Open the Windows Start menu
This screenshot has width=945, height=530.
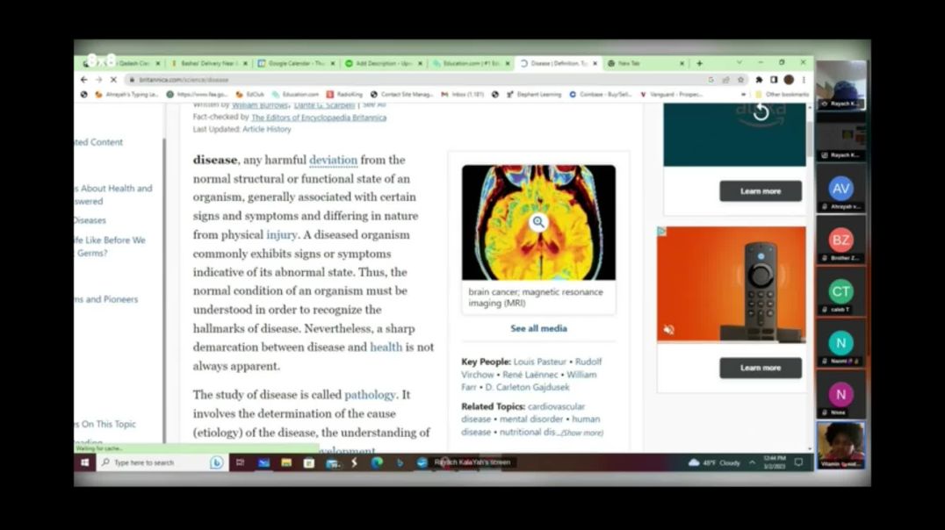click(x=85, y=462)
